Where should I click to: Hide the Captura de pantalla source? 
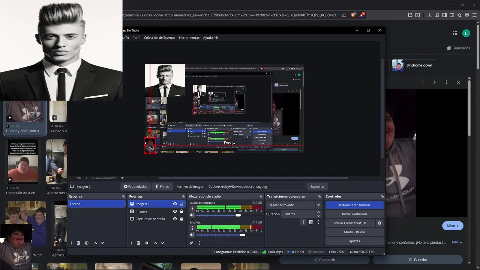tap(175, 219)
